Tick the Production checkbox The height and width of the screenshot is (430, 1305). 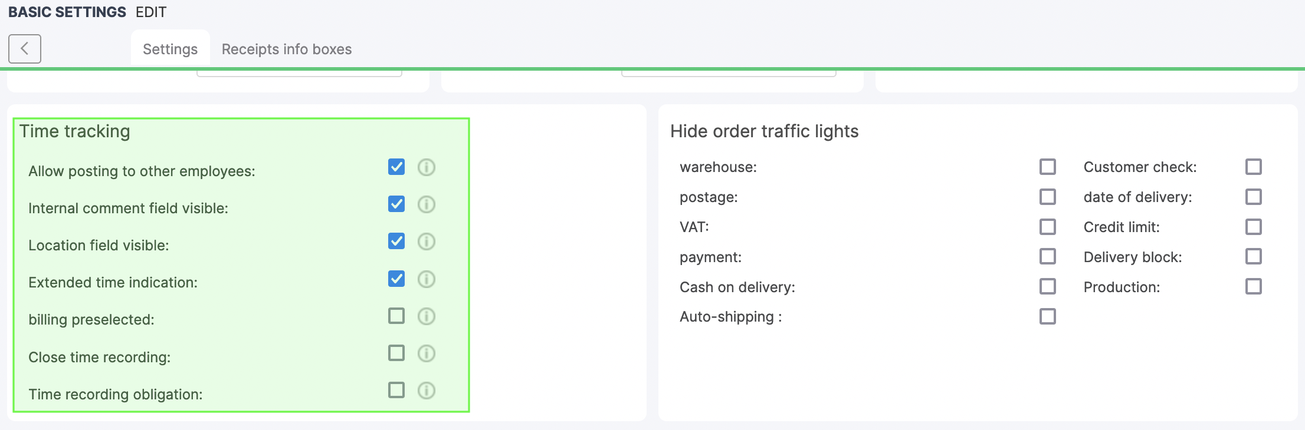point(1253,286)
